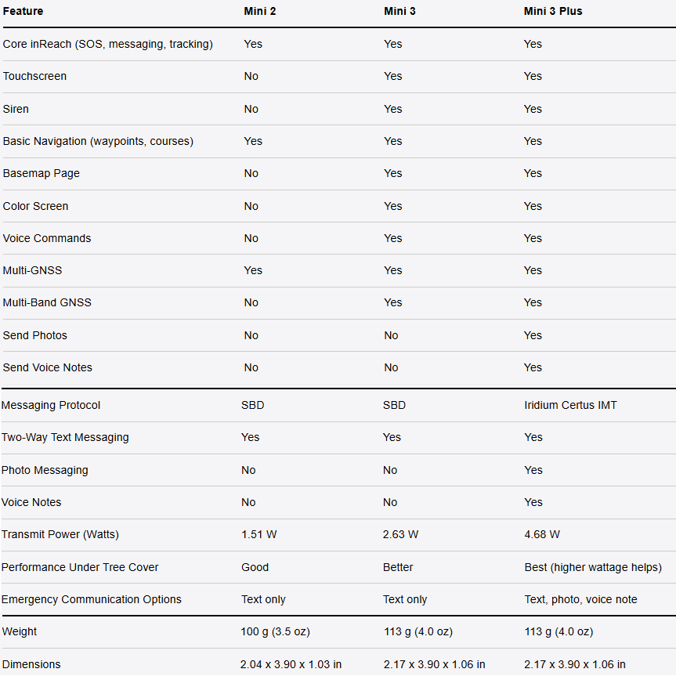
Task: Click the "Mini 2" column header
Action: tap(259, 11)
